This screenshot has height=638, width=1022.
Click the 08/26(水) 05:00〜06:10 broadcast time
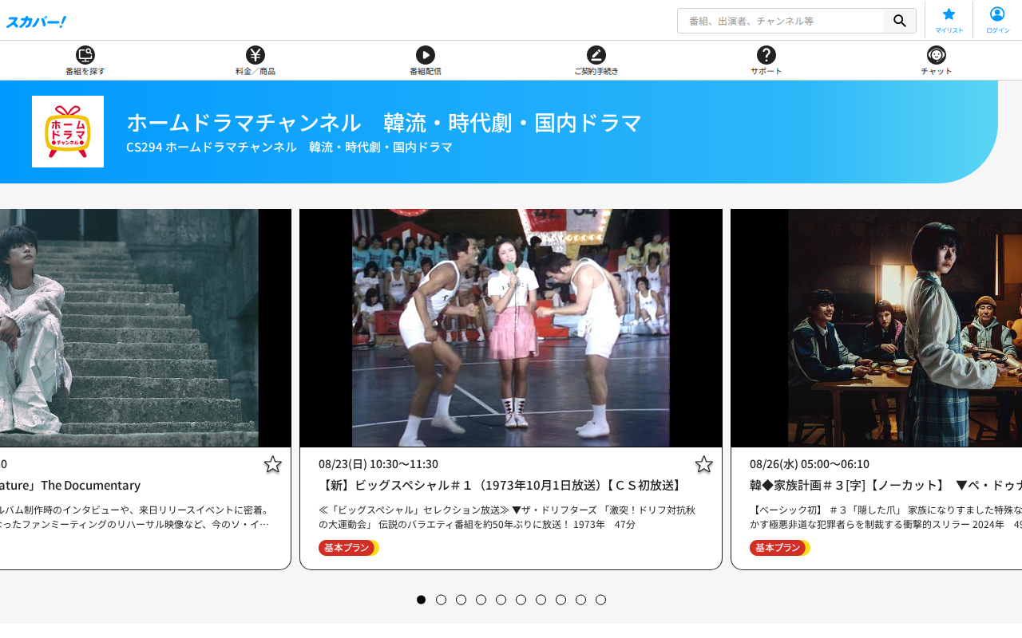click(x=810, y=464)
